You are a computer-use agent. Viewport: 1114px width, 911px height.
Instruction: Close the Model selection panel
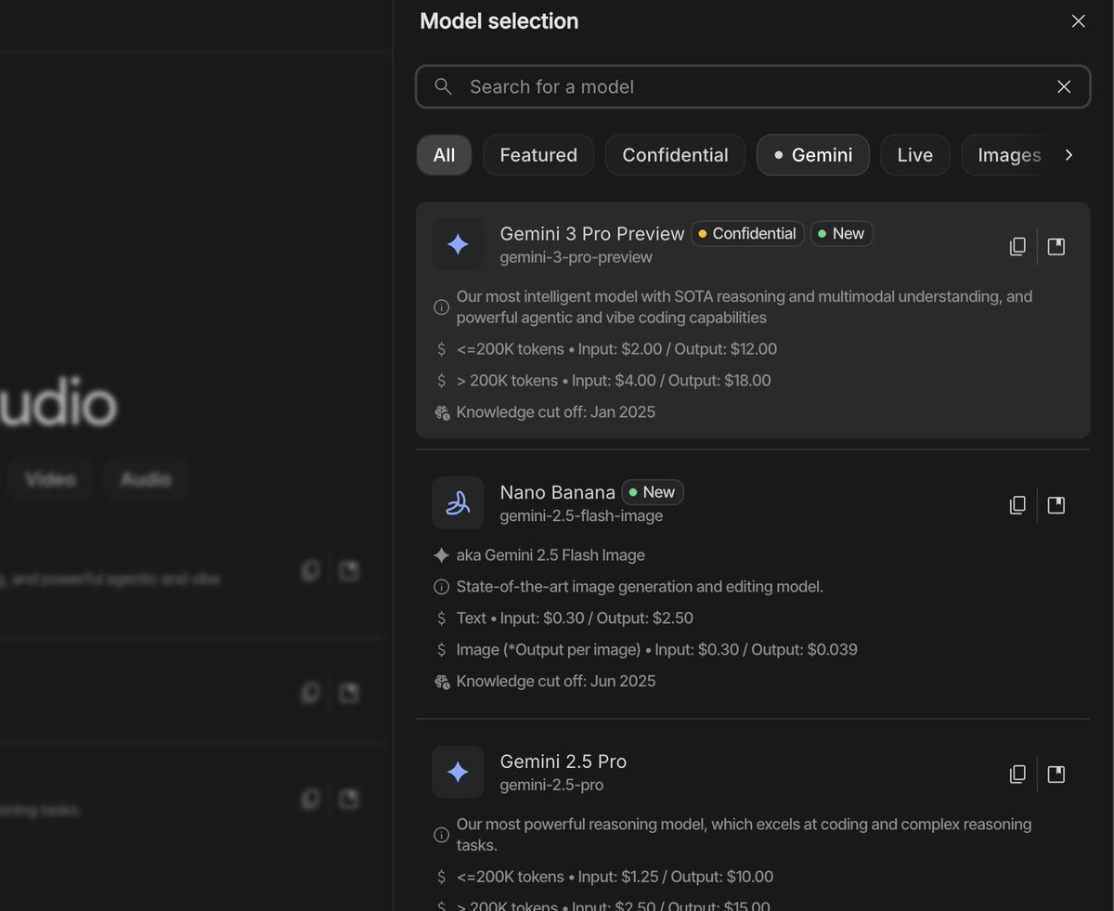(x=1078, y=21)
